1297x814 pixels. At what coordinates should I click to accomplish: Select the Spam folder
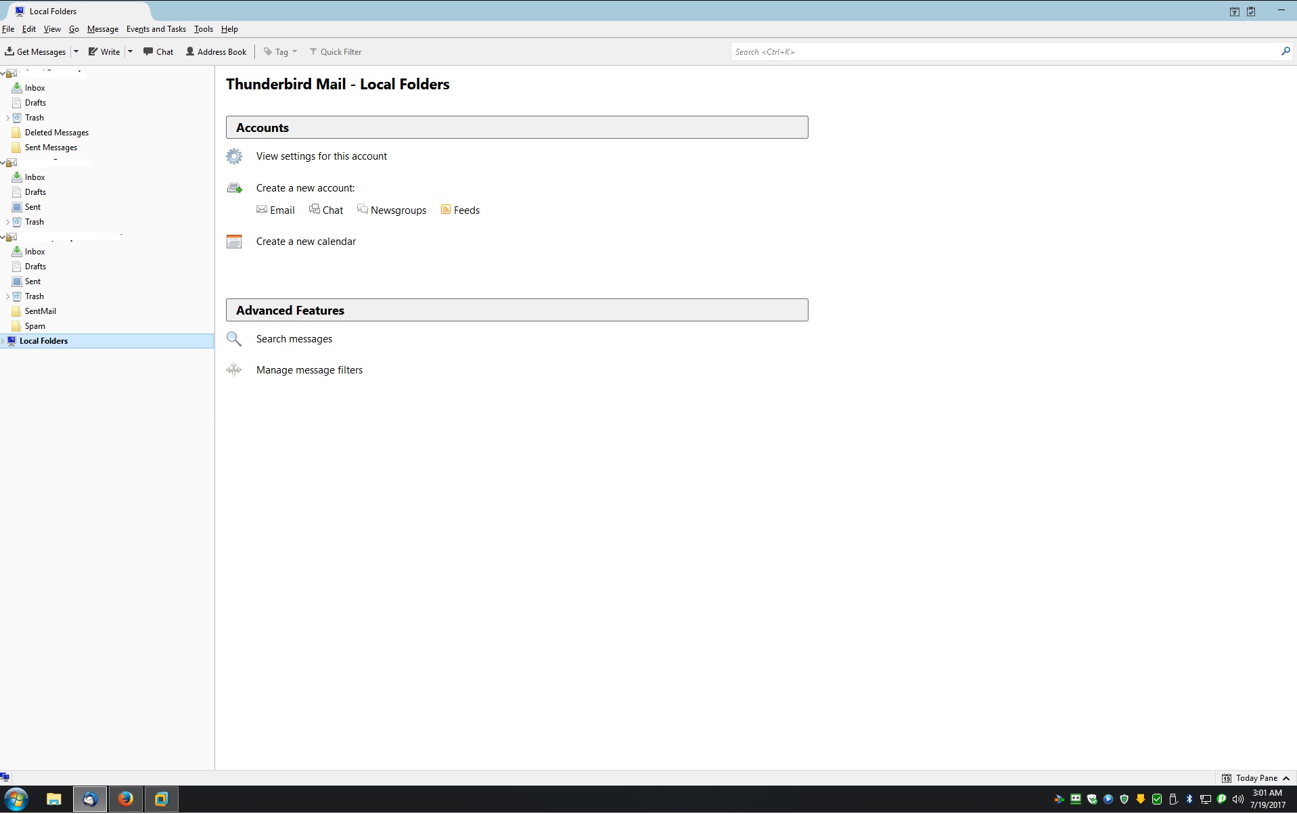pos(35,326)
